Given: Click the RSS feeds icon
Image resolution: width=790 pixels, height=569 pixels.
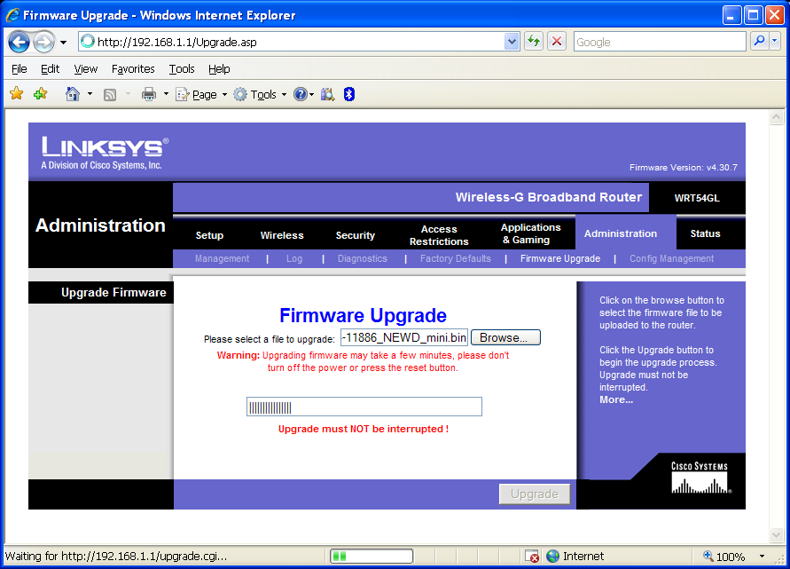Looking at the screenshot, I should [110, 94].
